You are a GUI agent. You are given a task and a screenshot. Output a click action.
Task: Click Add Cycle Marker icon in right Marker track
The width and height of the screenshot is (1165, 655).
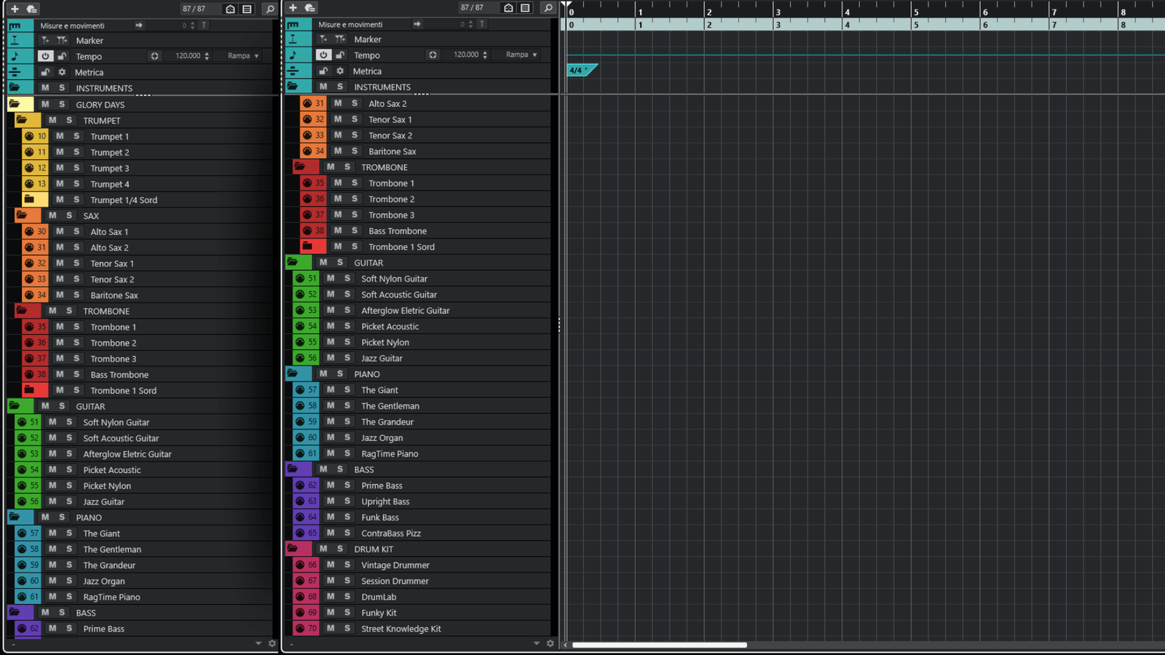point(340,39)
